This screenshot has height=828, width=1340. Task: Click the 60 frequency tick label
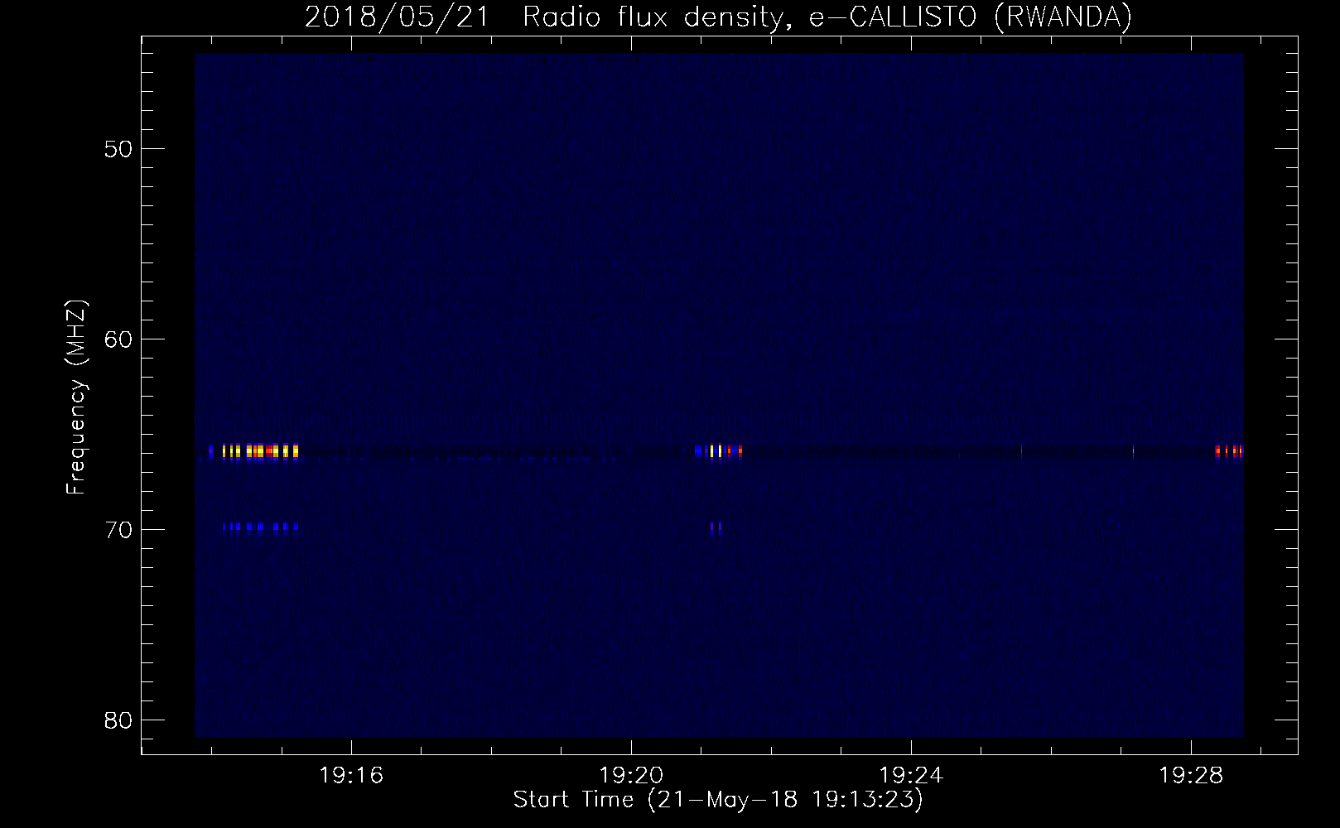(x=117, y=339)
